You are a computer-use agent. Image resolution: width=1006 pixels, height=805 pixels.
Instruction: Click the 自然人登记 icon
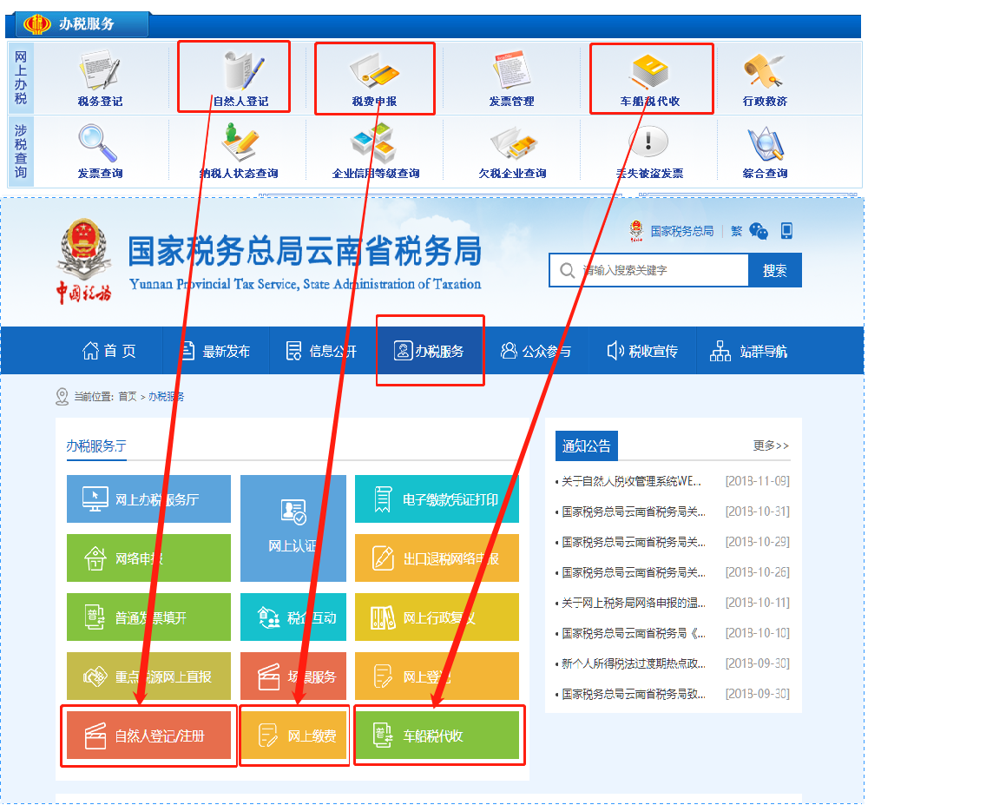[240, 78]
